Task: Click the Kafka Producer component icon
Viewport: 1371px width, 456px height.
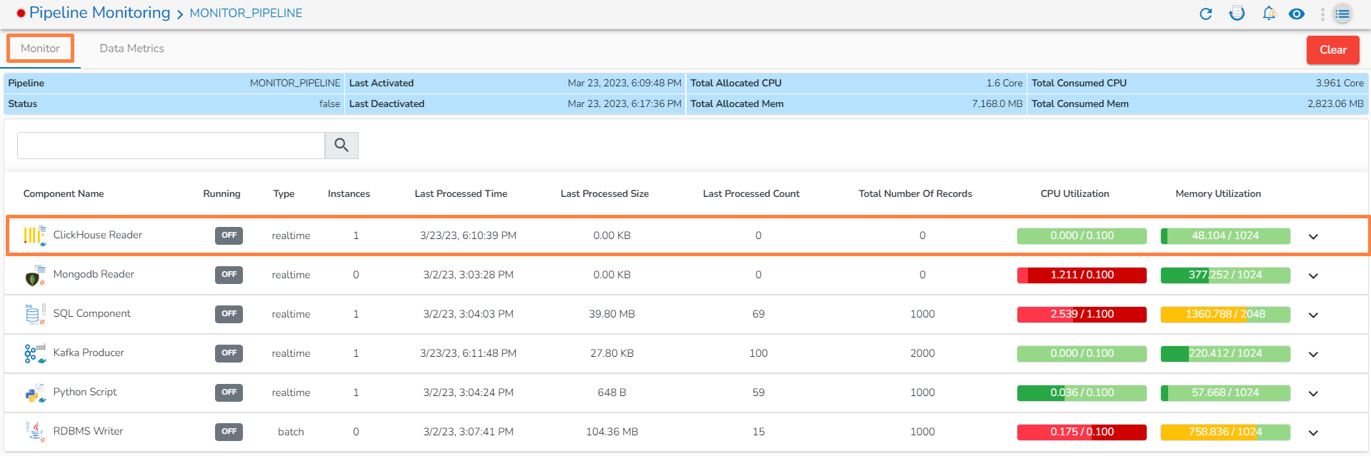Action: click(34, 353)
